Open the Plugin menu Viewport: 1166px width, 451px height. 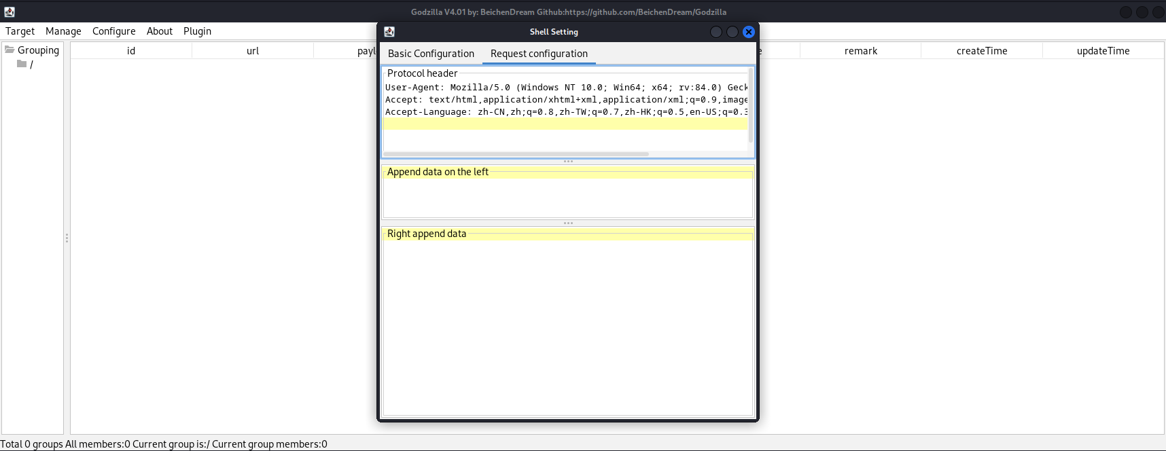pyautogui.click(x=197, y=31)
